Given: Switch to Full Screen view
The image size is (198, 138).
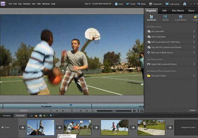Looking at the screenshot, I should (x=172, y=4).
